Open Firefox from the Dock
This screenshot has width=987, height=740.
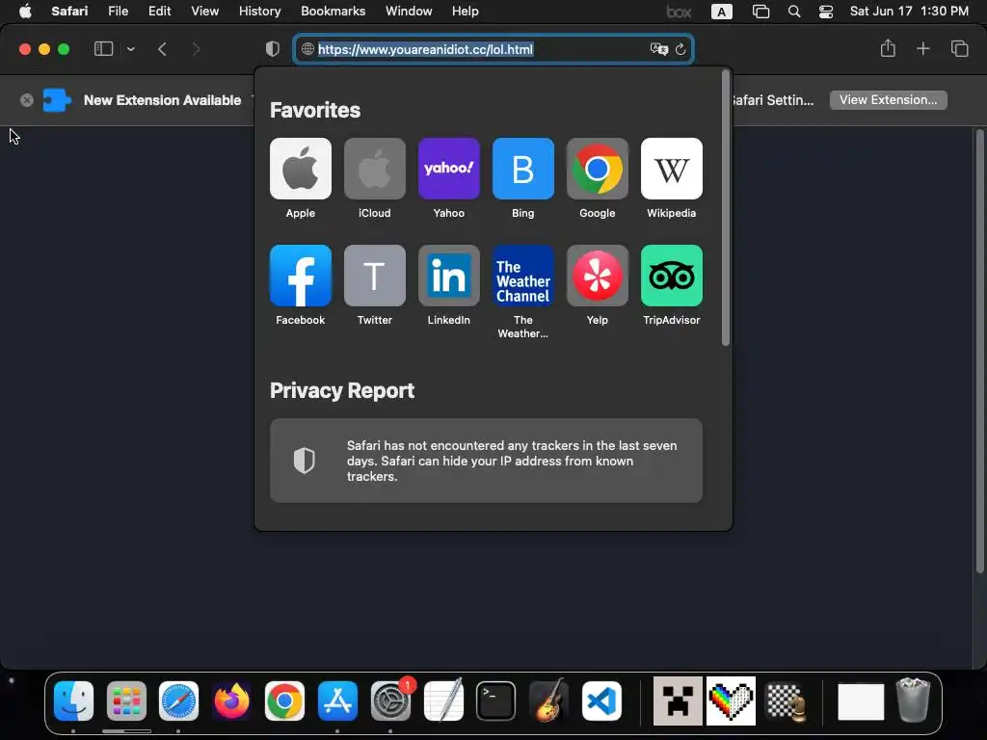point(231,701)
